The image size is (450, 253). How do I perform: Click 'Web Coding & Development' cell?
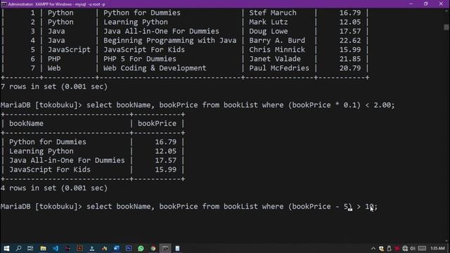[155, 68]
